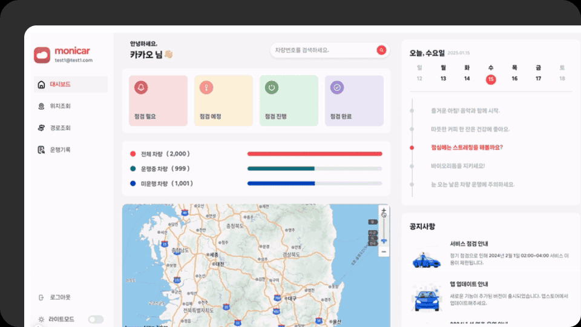
Task: Click the 운행기록 document icon
Action: tap(41, 150)
